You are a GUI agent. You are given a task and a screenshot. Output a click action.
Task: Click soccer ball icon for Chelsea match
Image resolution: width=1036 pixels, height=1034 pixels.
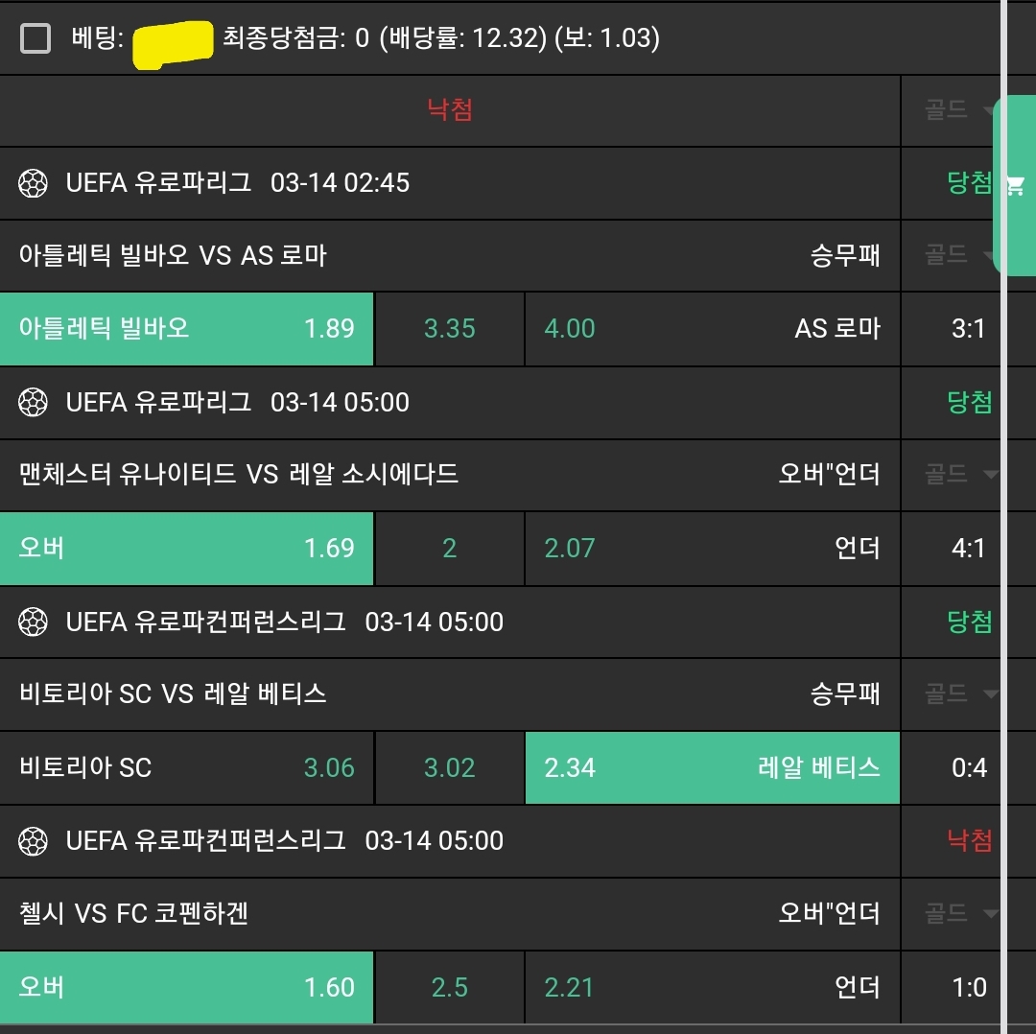(34, 841)
